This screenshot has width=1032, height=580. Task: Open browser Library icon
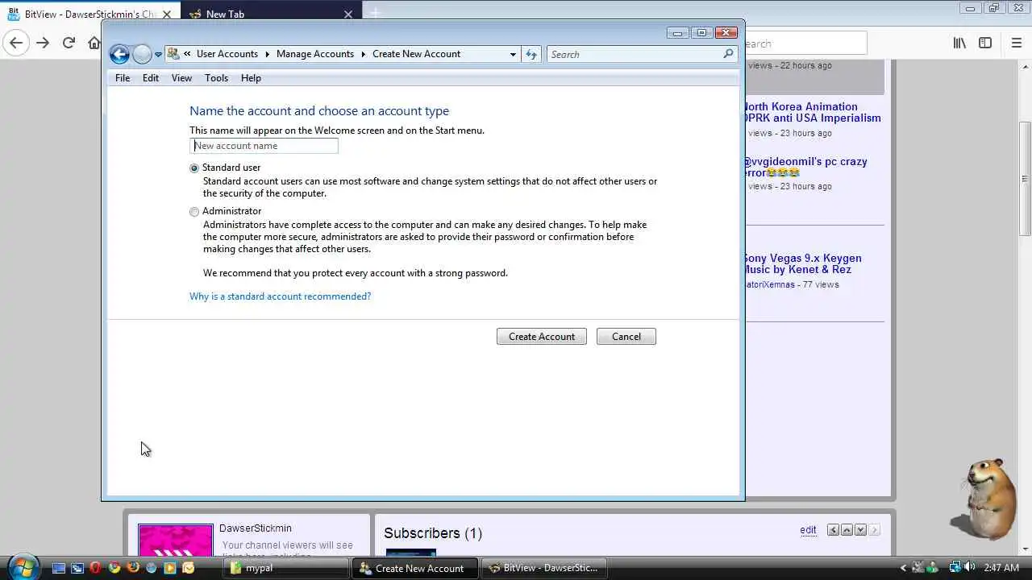point(959,43)
